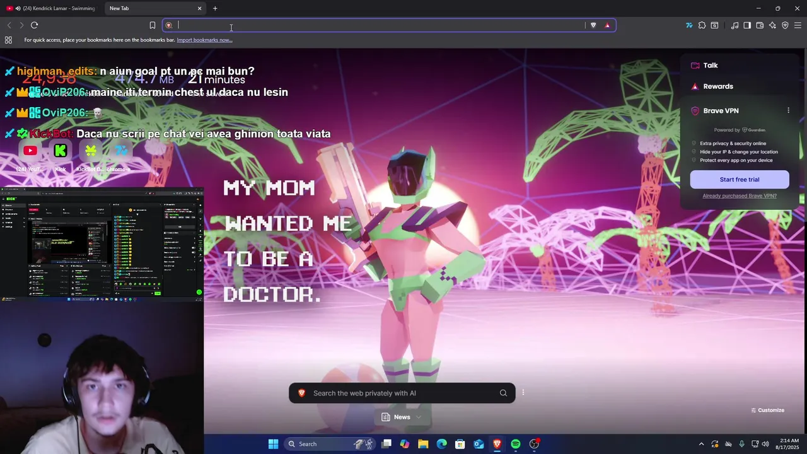Open volume control in system tray
This screenshot has width=807, height=454.
(x=765, y=444)
